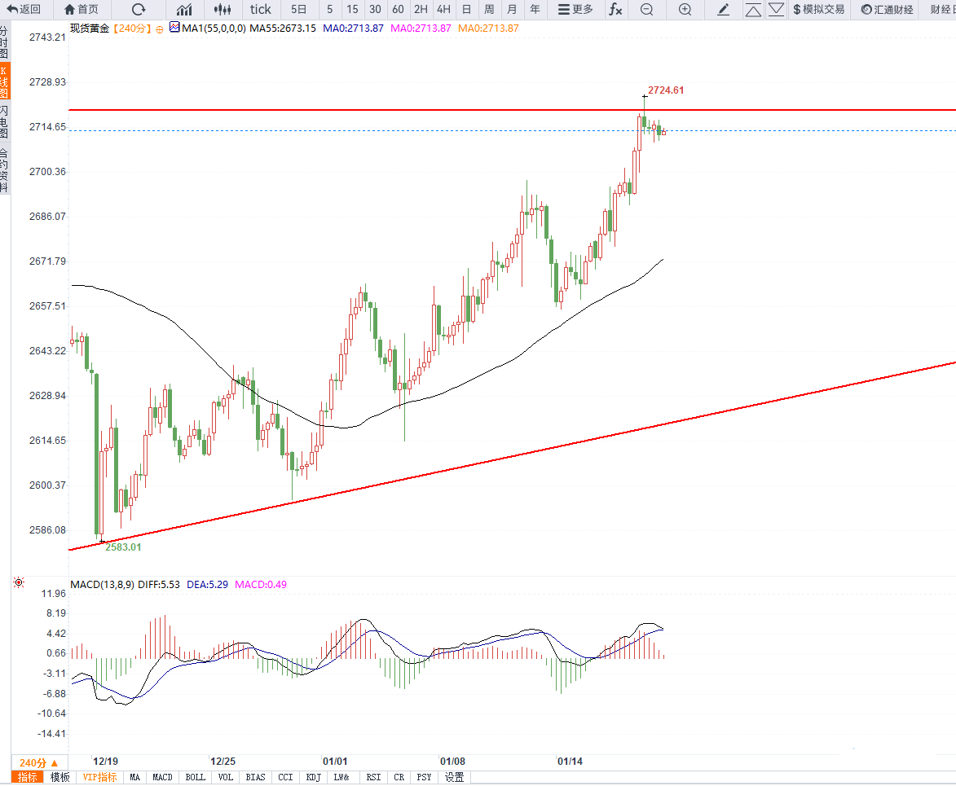Switch to the line chart view icon
Viewport: 956px width, 786px height.
(x=184, y=9)
